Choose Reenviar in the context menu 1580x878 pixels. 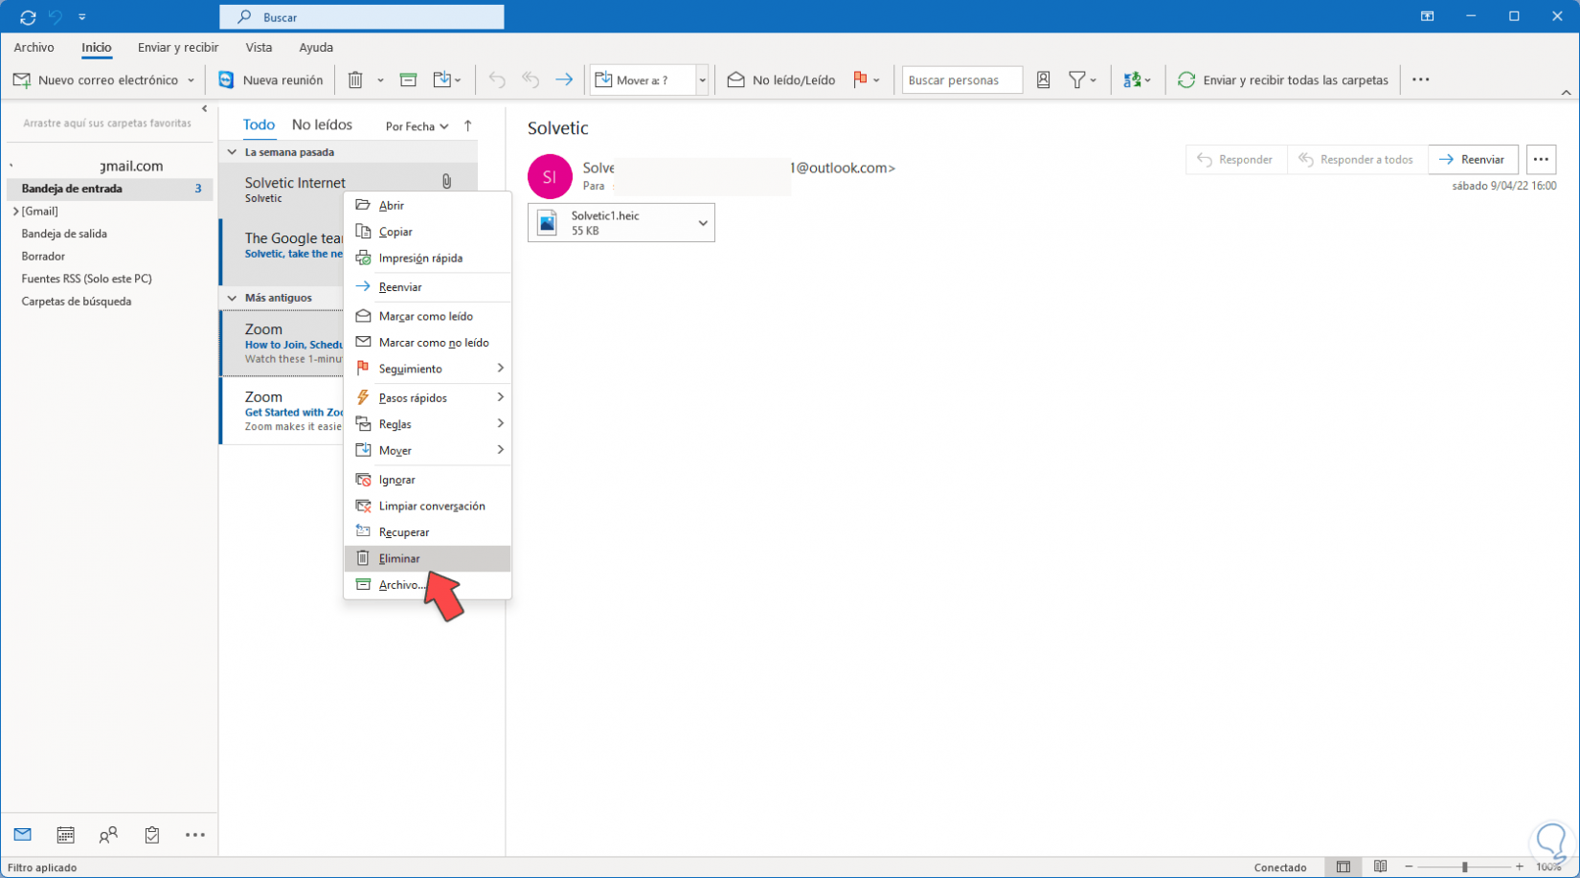(x=427, y=287)
